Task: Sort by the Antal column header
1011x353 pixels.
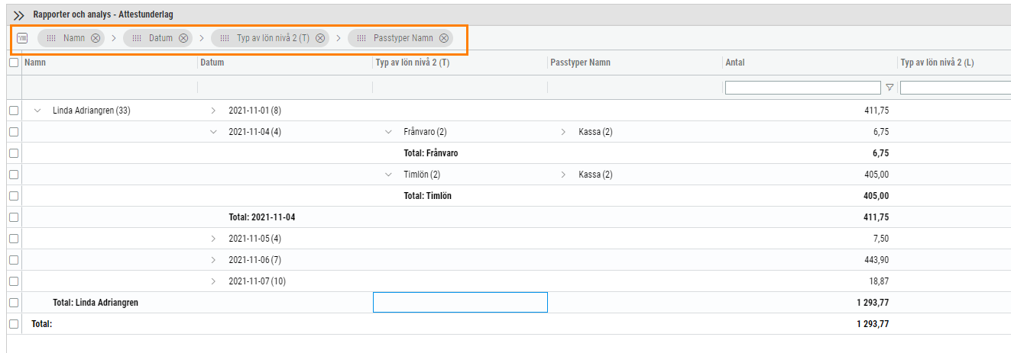Action: coord(735,63)
